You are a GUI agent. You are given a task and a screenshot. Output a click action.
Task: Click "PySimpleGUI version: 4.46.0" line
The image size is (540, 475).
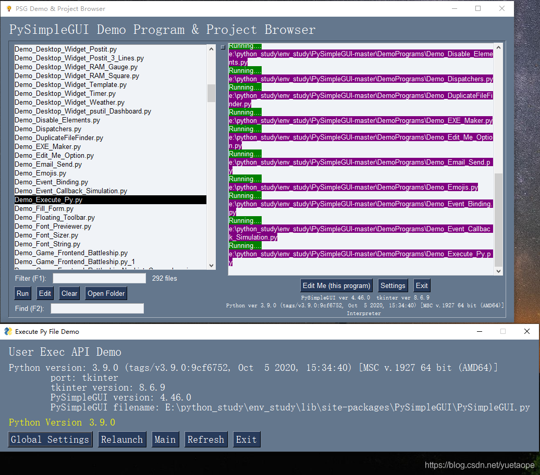coord(121,397)
